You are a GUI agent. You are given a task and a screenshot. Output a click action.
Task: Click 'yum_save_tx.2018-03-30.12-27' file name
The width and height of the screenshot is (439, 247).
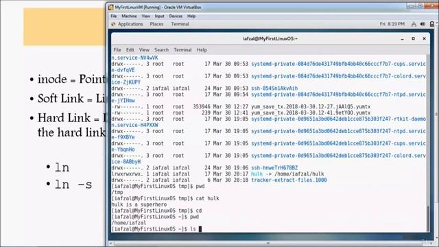click(x=311, y=107)
